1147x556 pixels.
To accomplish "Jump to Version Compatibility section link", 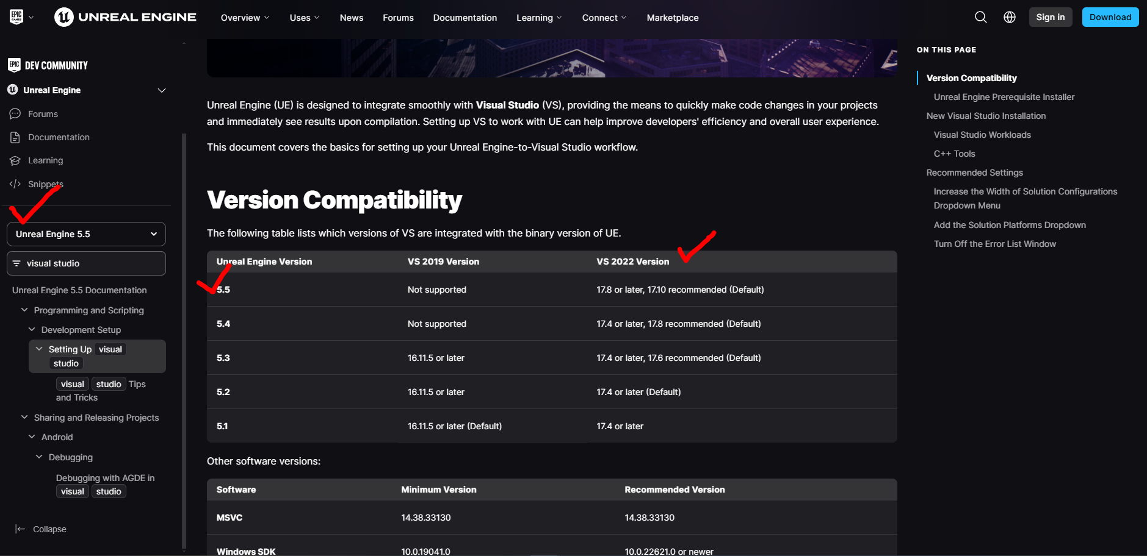I will 971,78.
